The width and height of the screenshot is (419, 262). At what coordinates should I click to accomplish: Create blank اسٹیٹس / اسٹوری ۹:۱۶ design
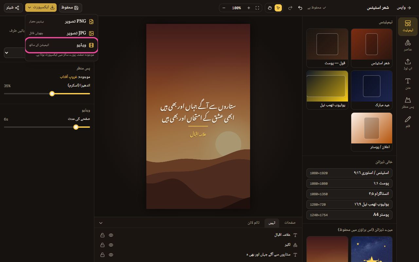pos(349,173)
